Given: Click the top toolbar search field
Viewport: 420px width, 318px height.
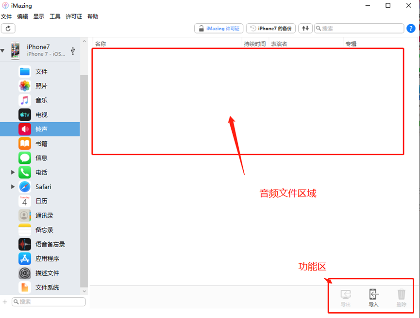Looking at the screenshot, I should click(359, 28).
